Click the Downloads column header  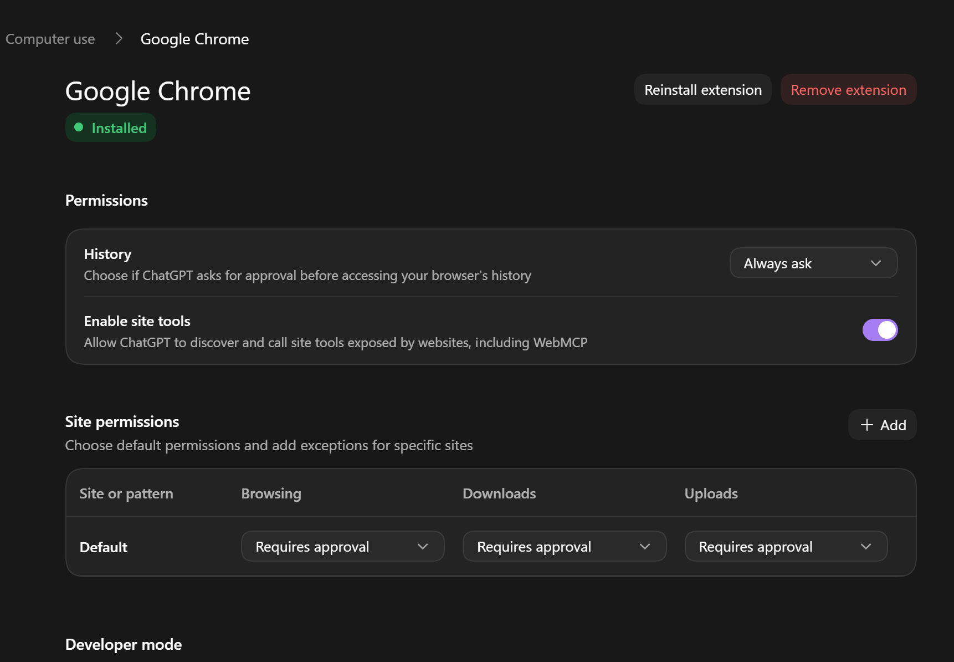click(499, 493)
